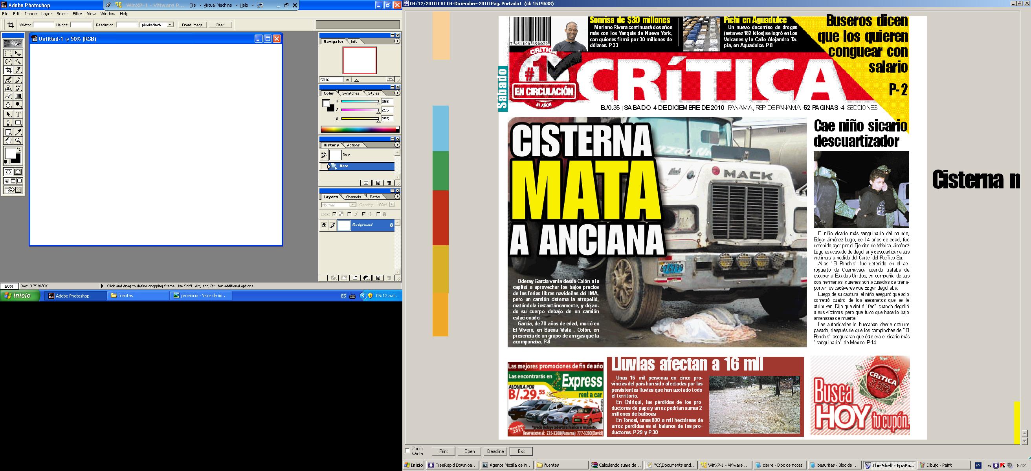The image size is (1031, 471).
Task: Click the Exit button
Action: [521, 451]
